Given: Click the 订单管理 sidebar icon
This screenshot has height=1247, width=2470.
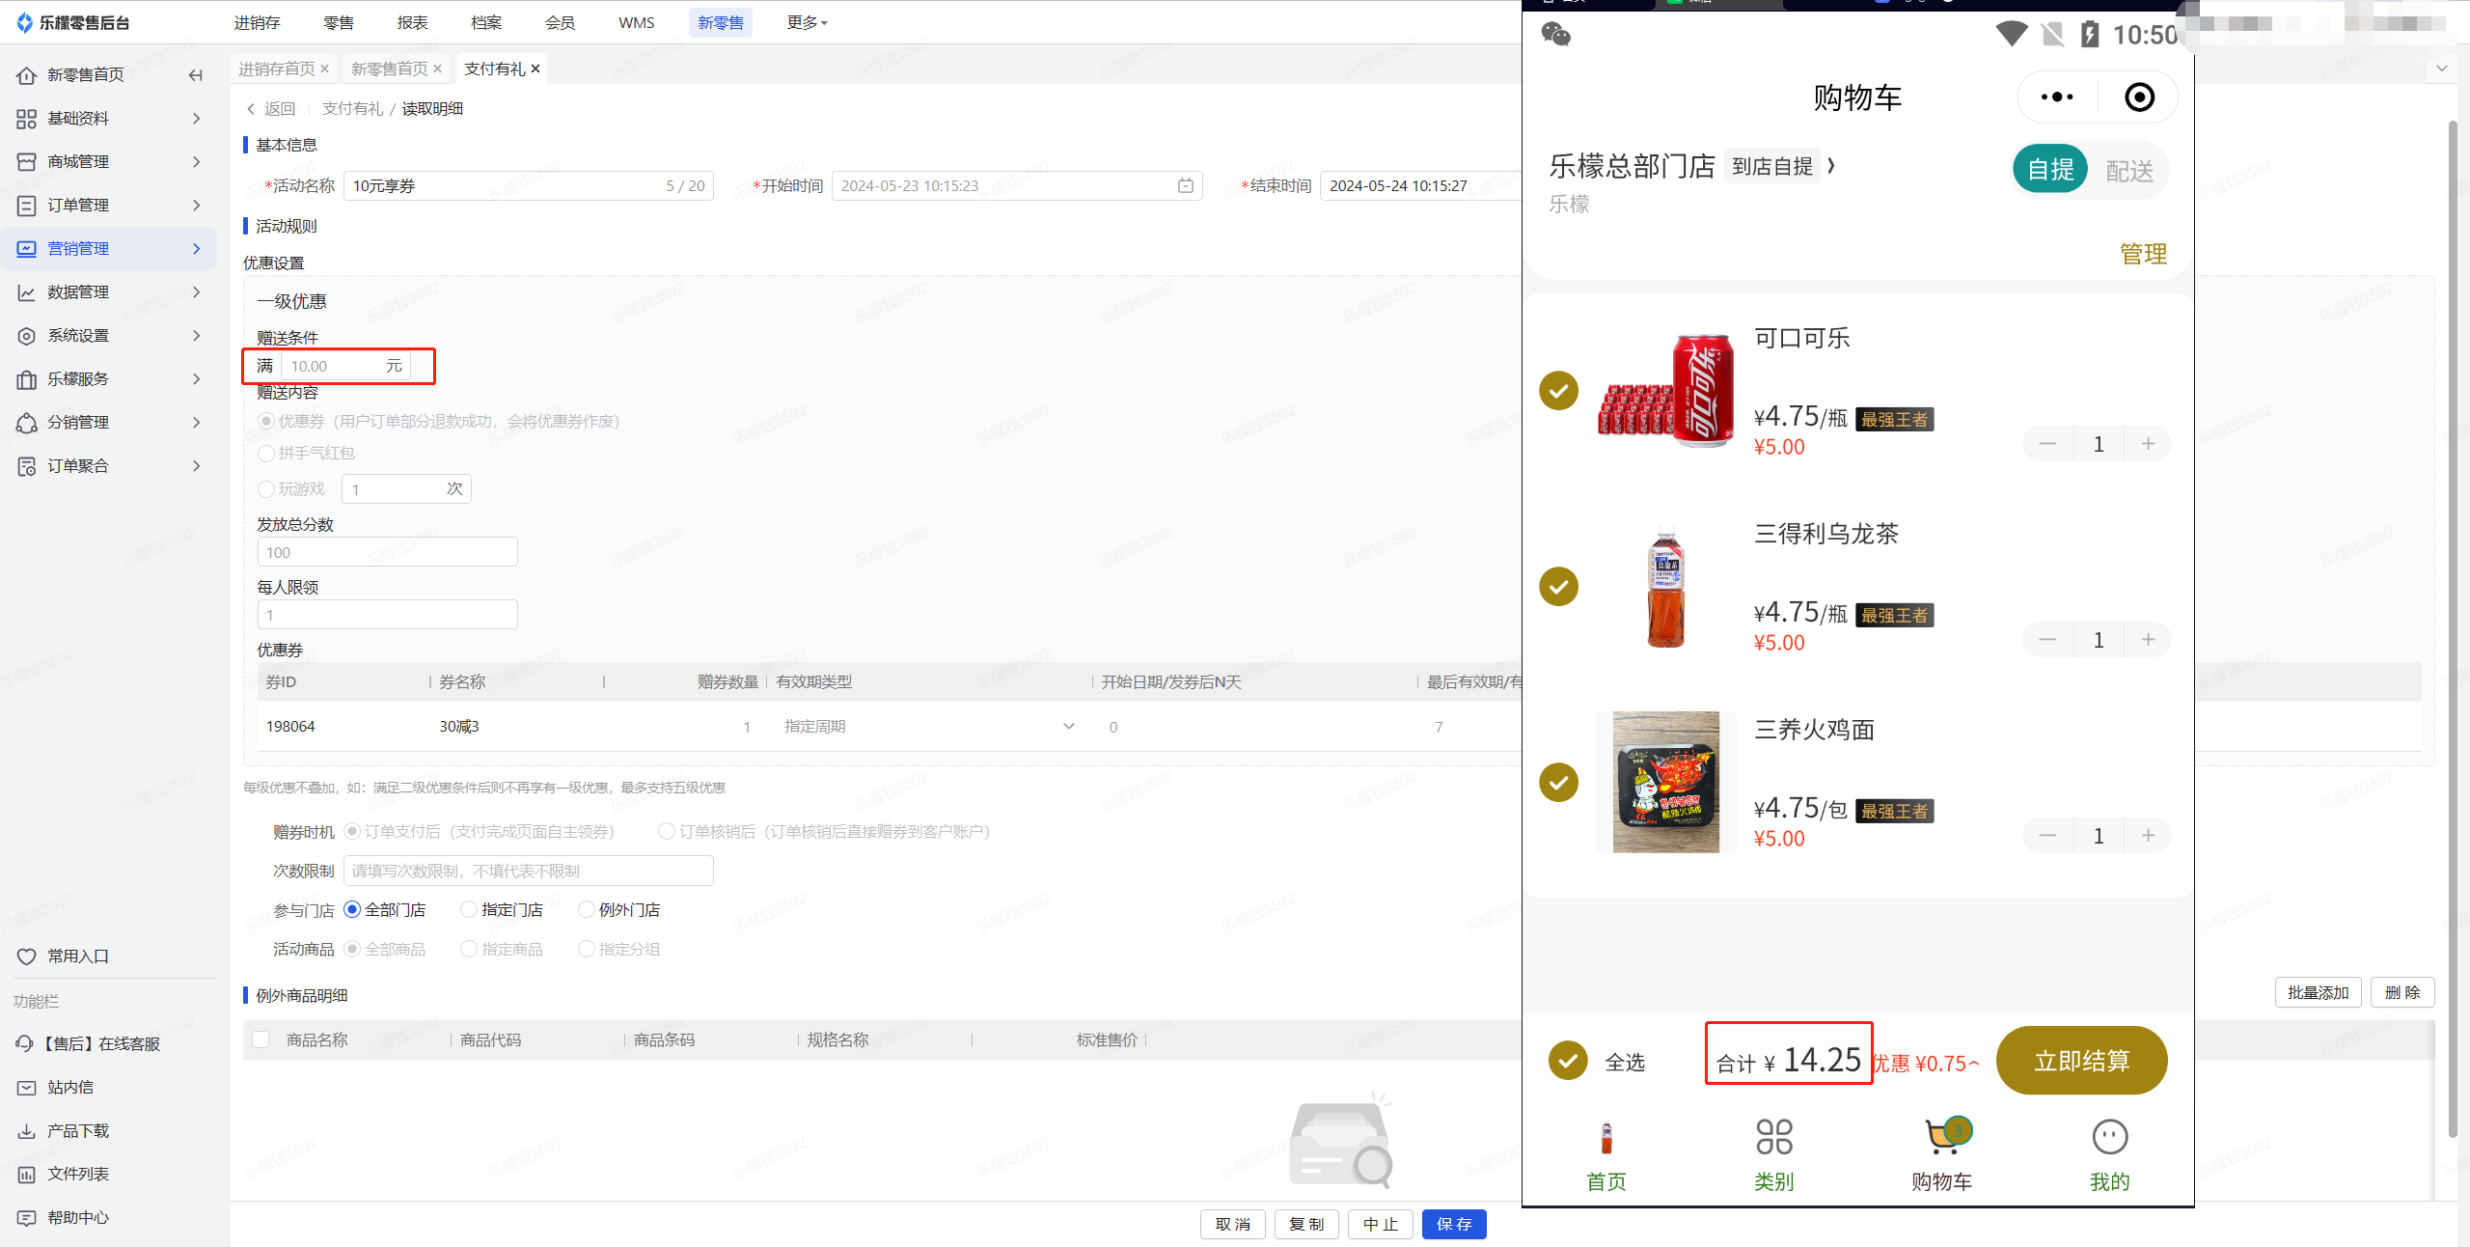Looking at the screenshot, I should click(27, 205).
